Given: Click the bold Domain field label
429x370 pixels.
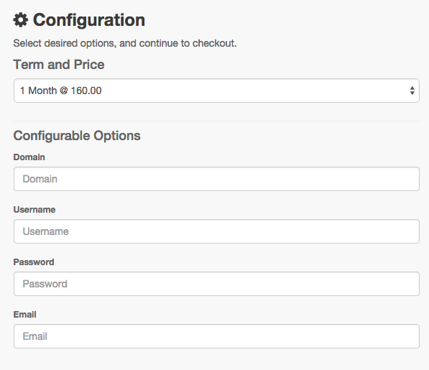Looking at the screenshot, I should pyautogui.click(x=29, y=157).
